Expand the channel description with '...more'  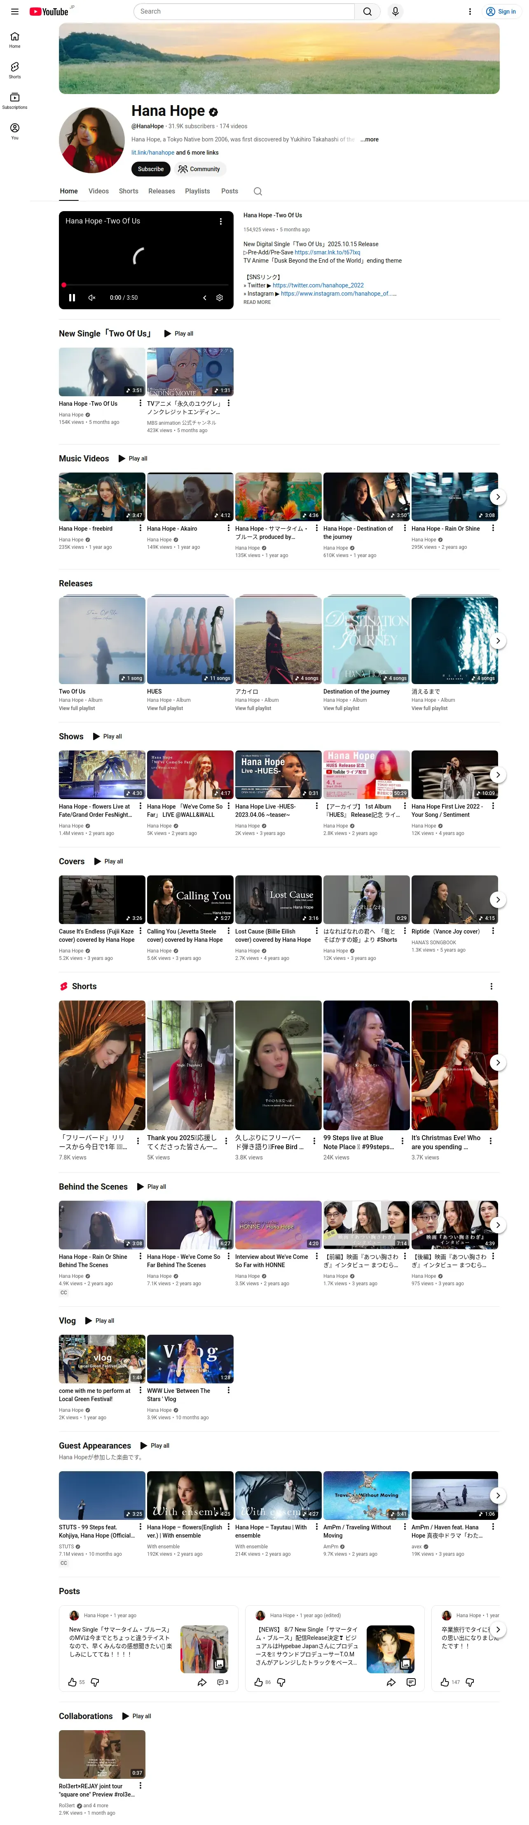click(x=369, y=139)
